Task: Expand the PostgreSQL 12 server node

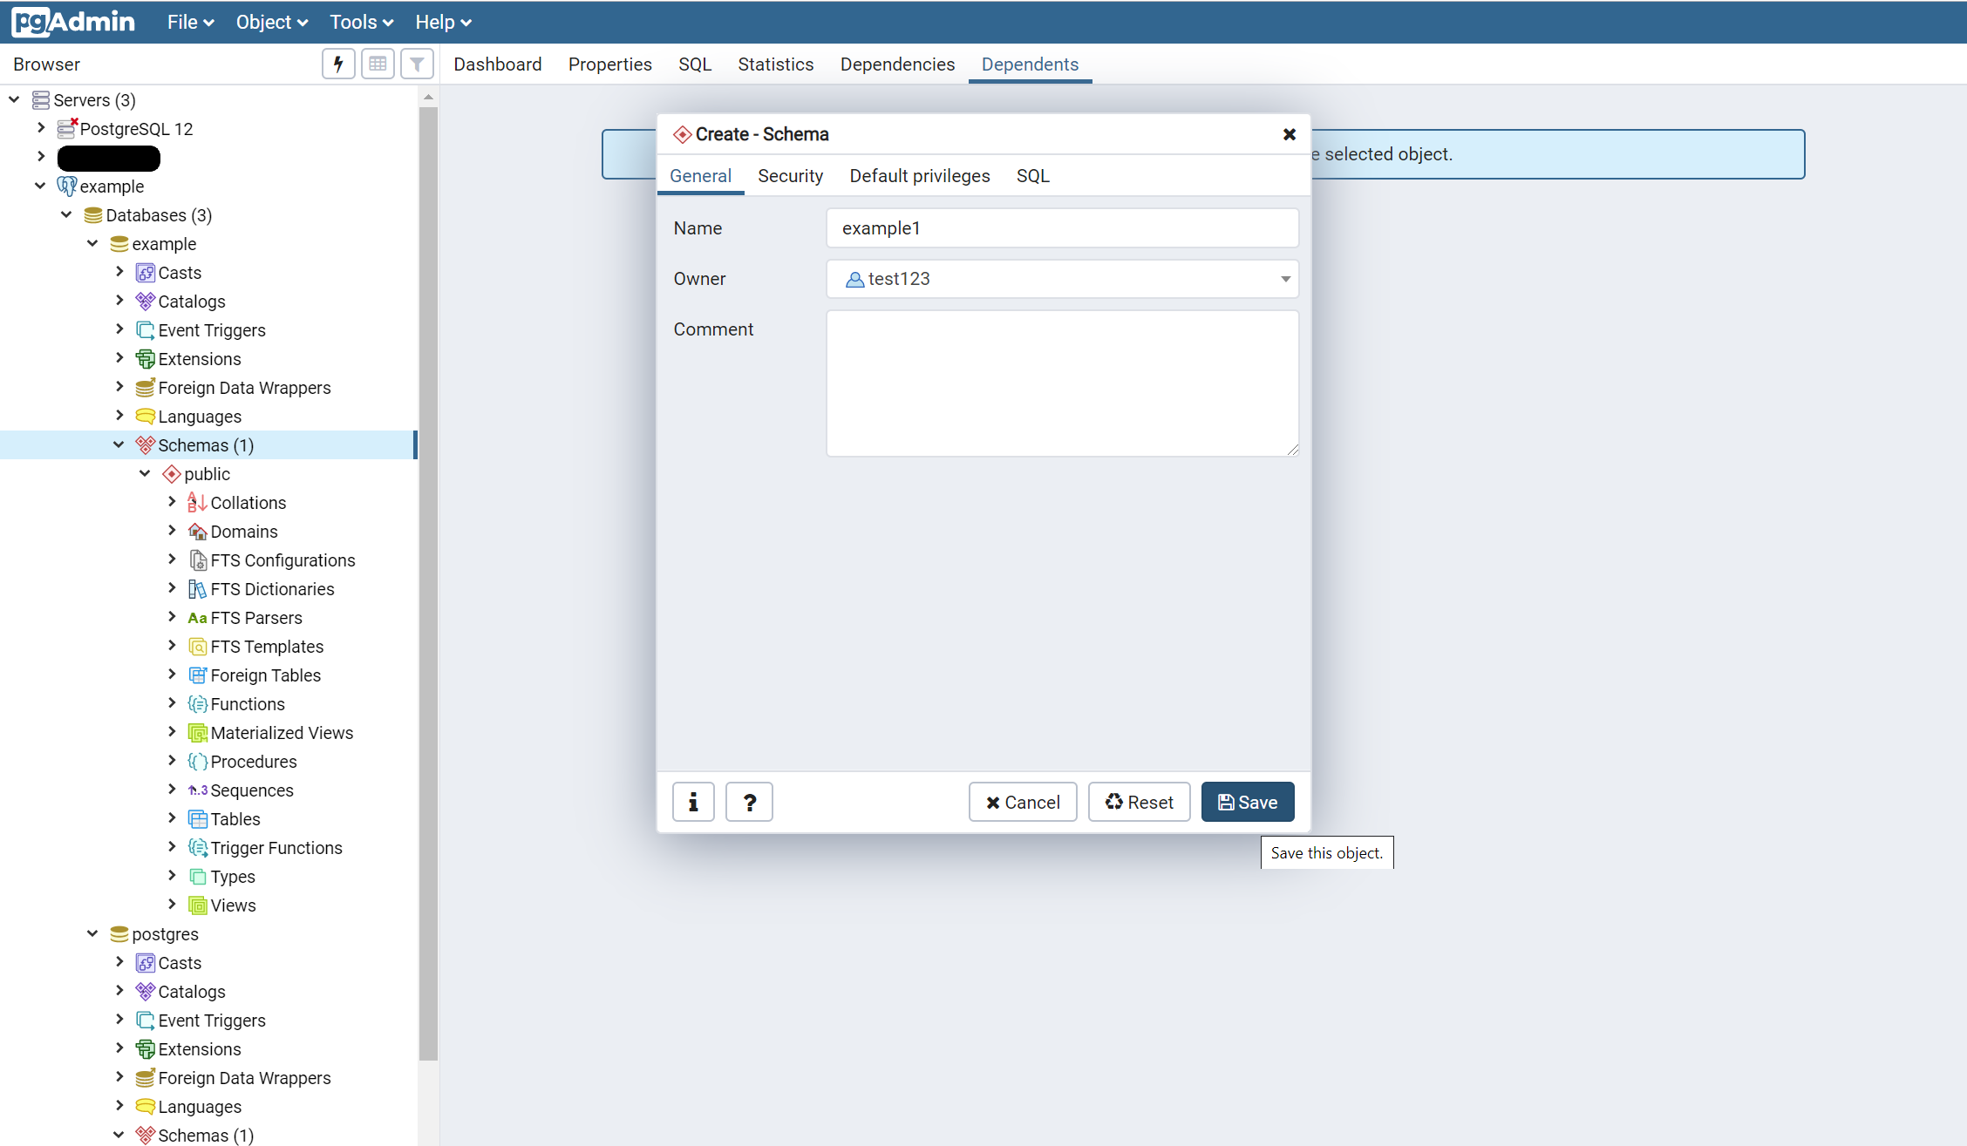Action: click(41, 128)
